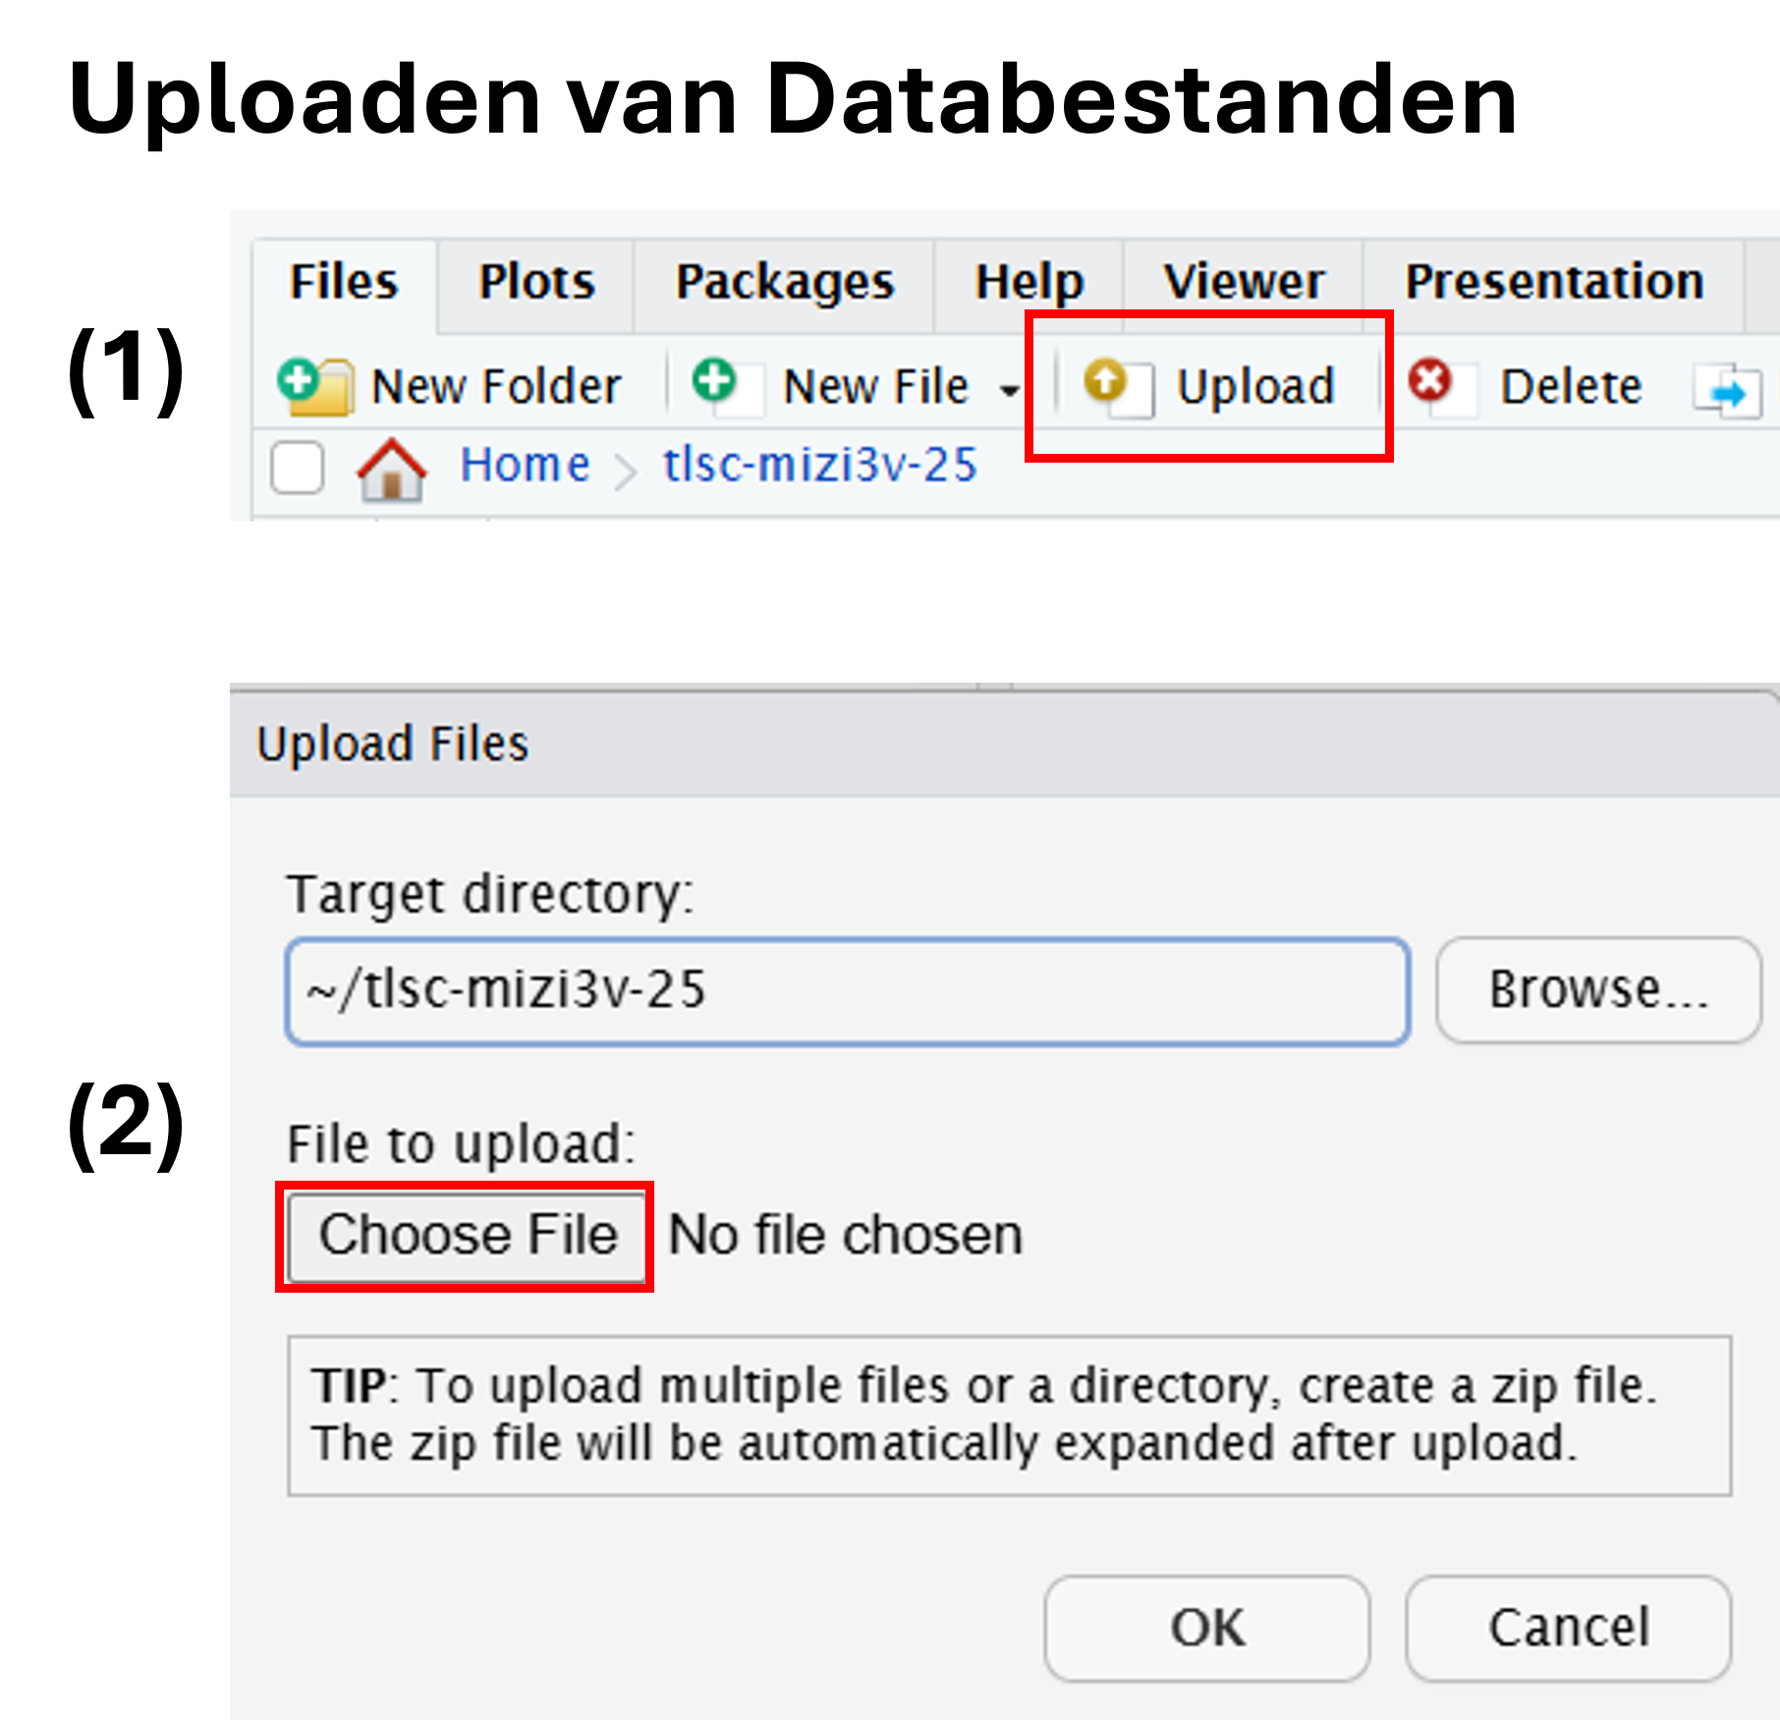Viewport: 1780px width, 1720px height.
Task: Select the Viewer tab
Action: [x=1243, y=281]
